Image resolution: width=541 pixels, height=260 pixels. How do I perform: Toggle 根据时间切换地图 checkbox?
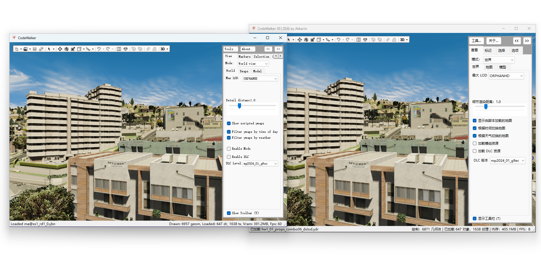click(474, 128)
